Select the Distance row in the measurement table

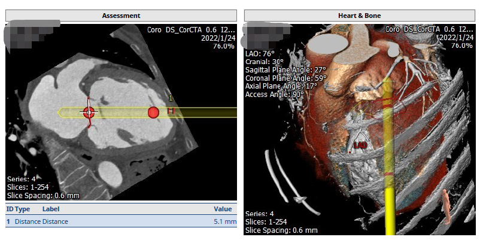click(121, 221)
